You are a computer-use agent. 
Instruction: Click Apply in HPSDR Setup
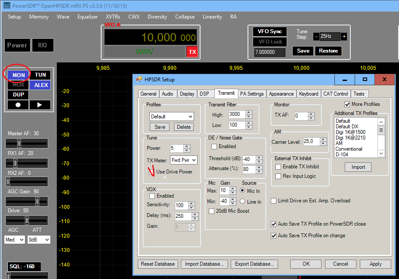[x=375, y=264]
